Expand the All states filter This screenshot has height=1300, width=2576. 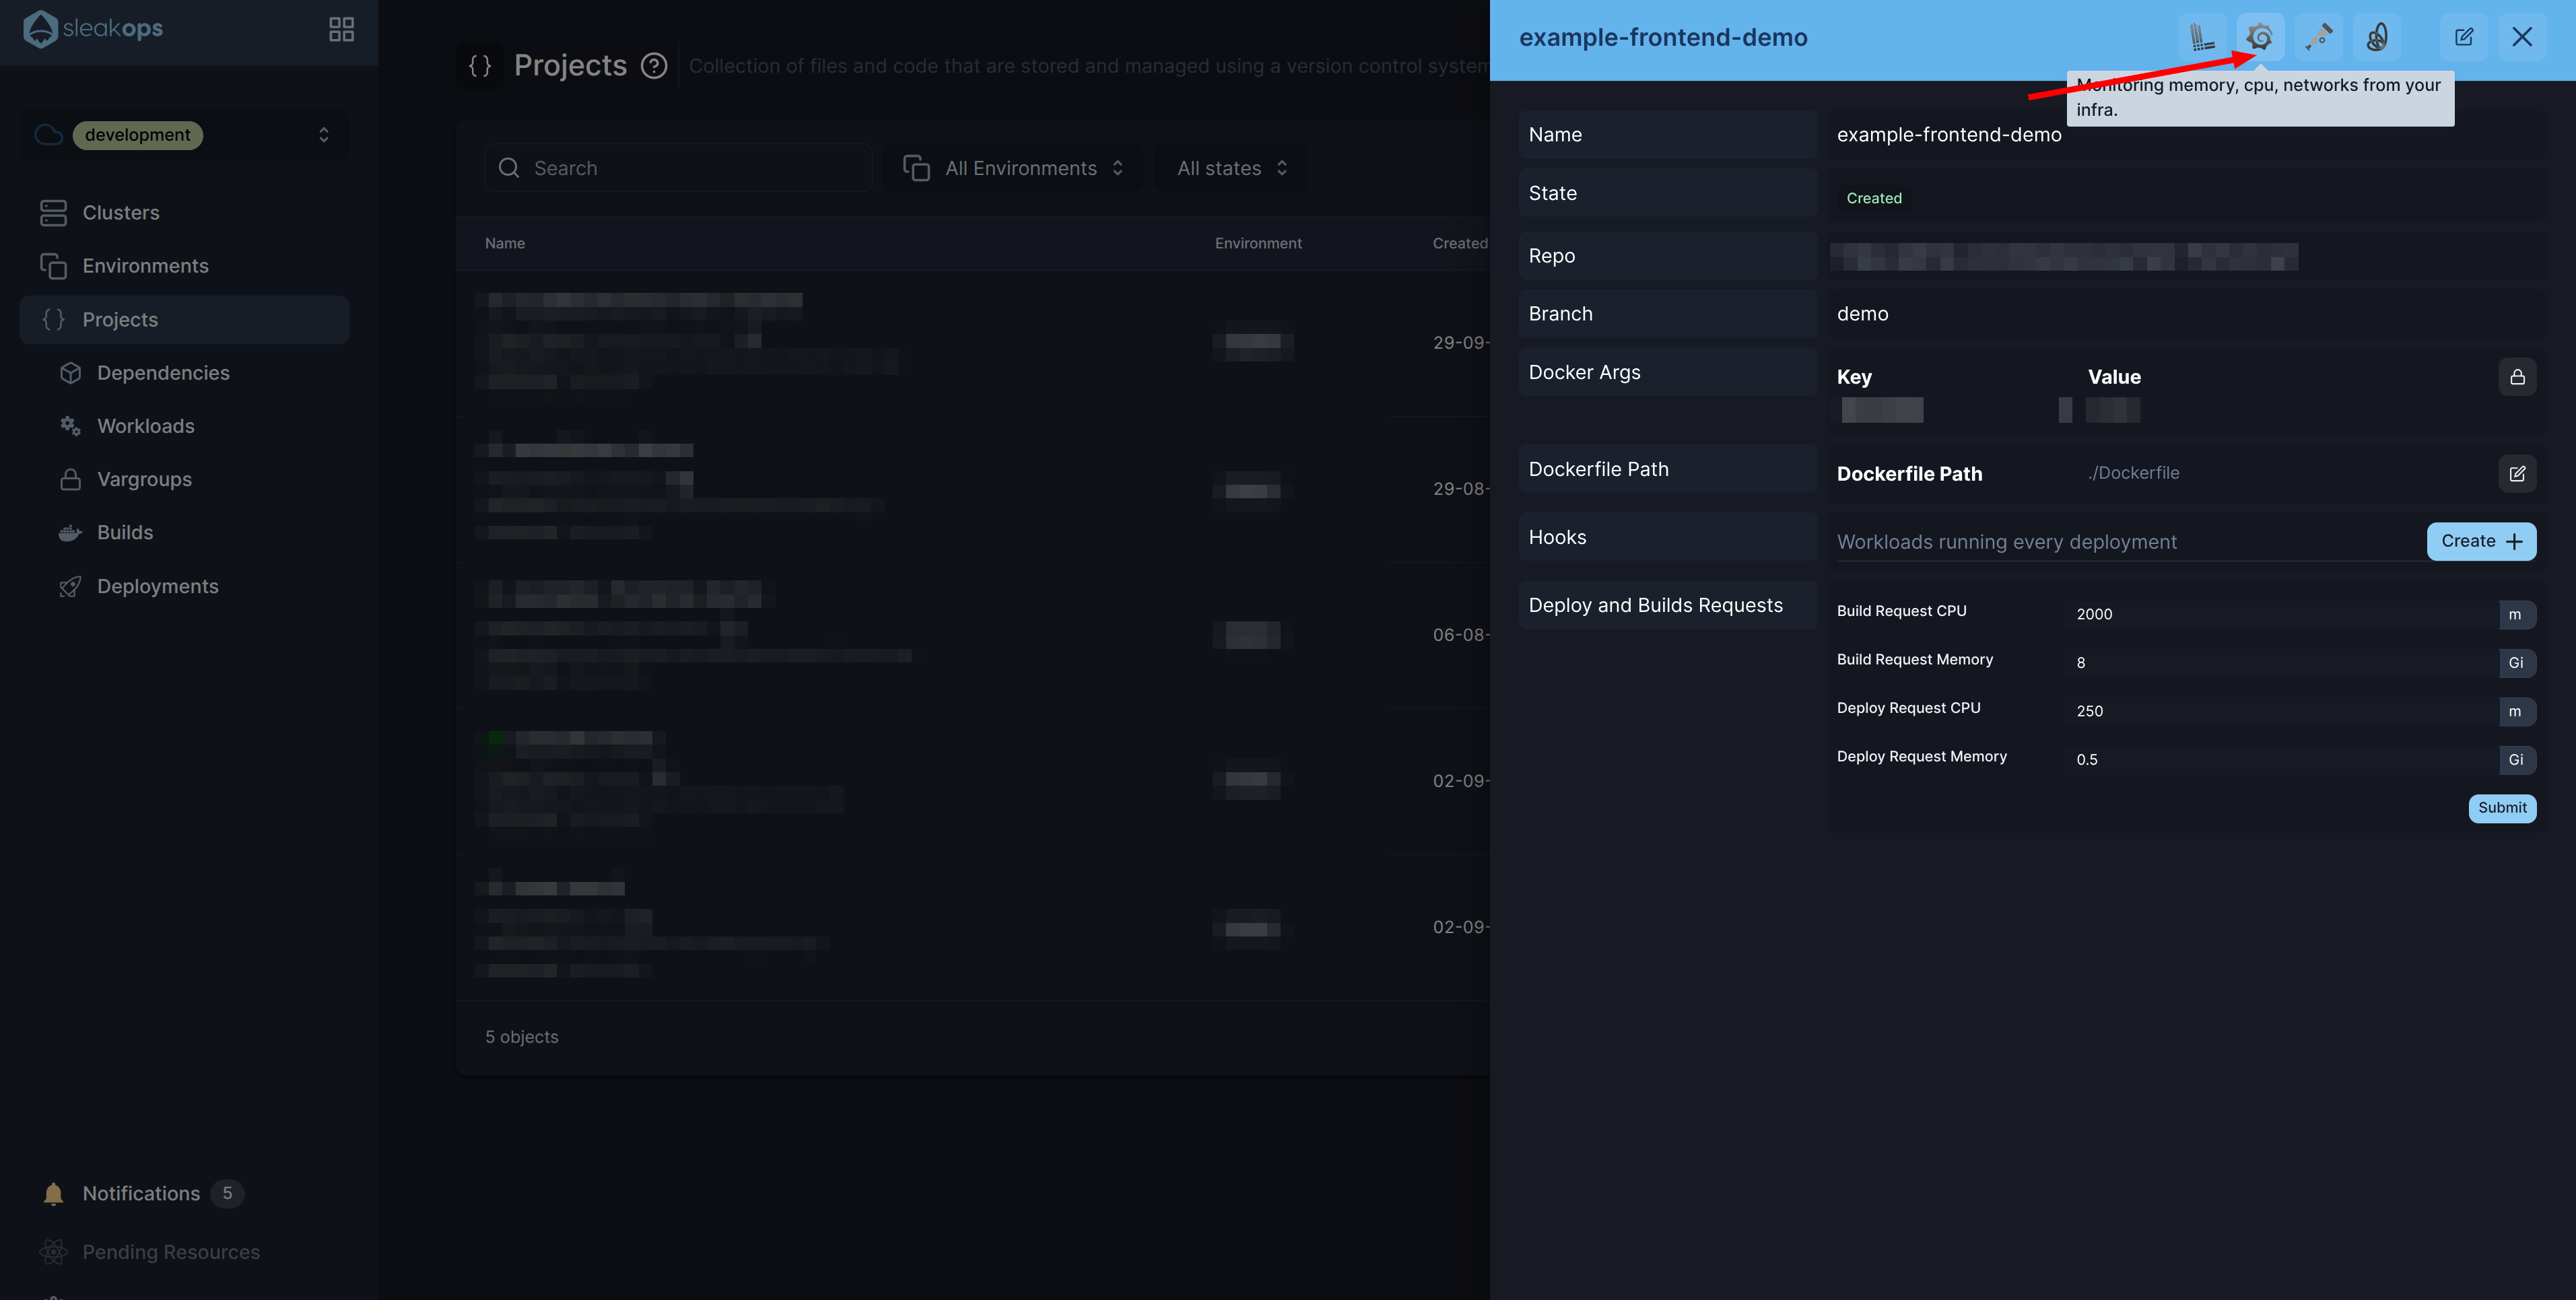coord(1231,168)
